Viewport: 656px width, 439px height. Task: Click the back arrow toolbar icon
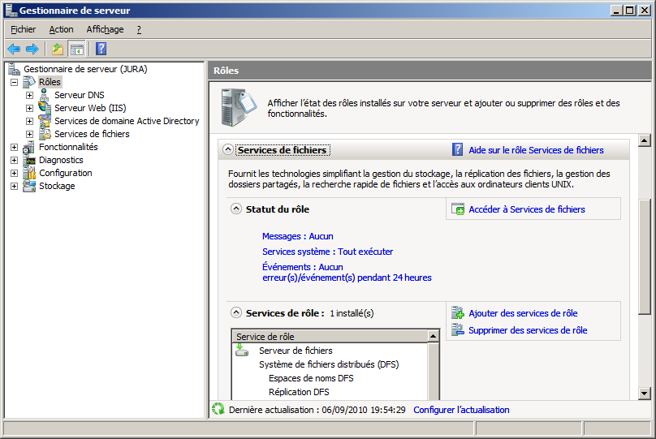pos(14,49)
